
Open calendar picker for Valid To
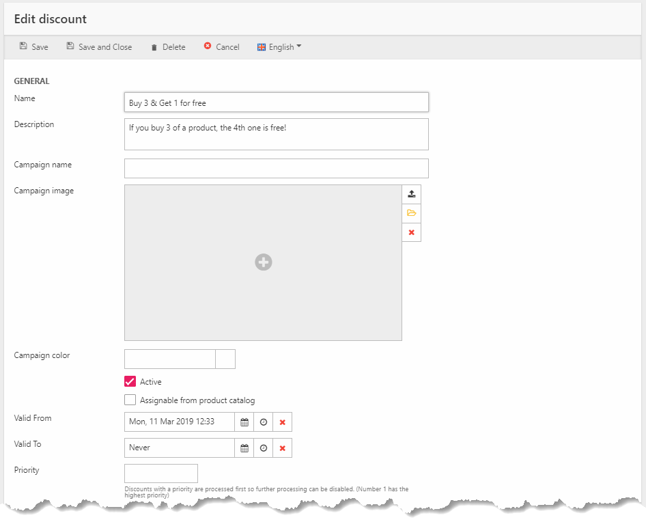[244, 448]
